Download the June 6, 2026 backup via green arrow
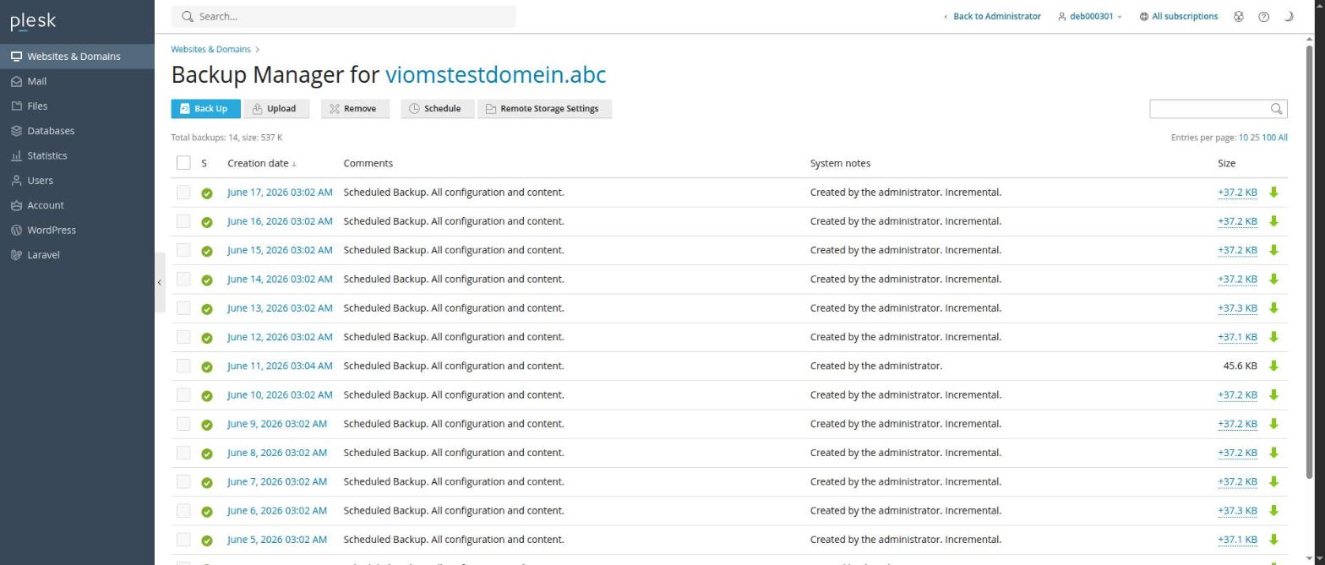Screen dimensions: 1325x565 tap(1273, 510)
